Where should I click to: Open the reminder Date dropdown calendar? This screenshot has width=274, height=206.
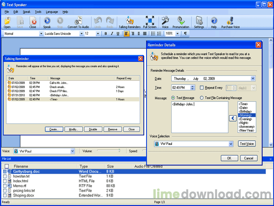253,79
